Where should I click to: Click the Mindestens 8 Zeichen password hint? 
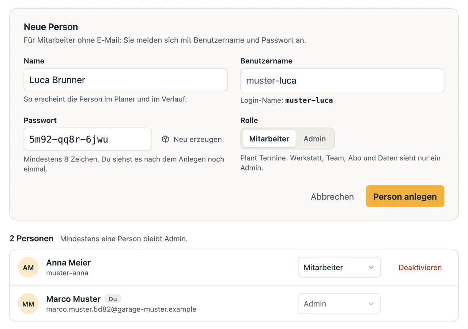[x=124, y=164]
